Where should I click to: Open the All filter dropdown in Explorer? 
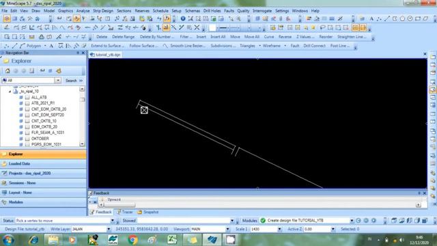tap(57, 81)
